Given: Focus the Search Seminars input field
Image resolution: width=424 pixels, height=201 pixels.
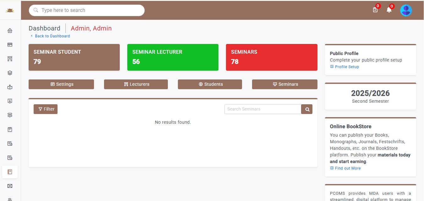Looking at the screenshot, I should pyautogui.click(x=263, y=109).
